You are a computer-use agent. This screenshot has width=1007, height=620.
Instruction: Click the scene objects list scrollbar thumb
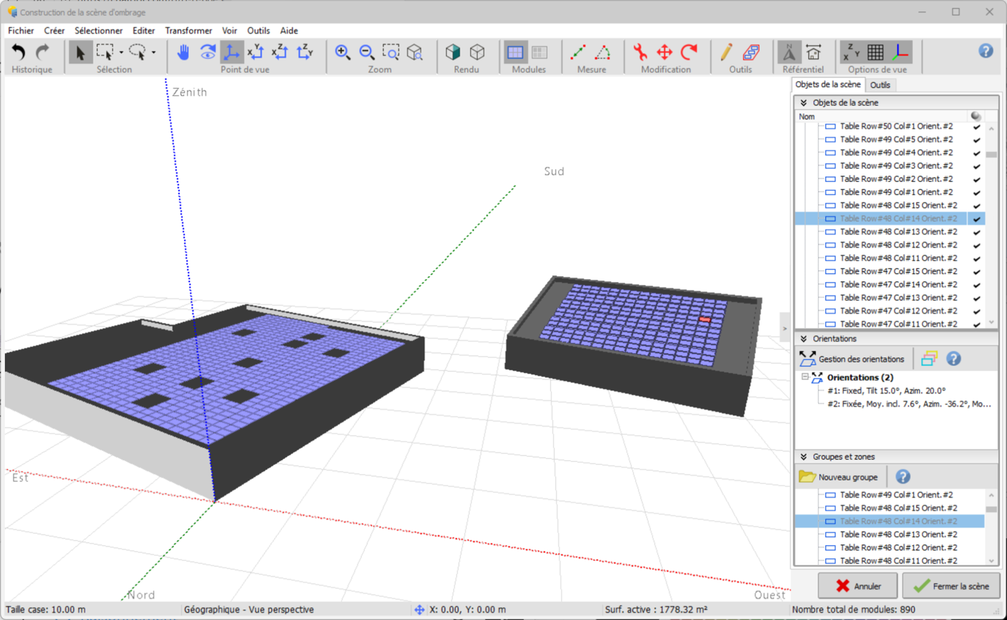pos(991,154)
